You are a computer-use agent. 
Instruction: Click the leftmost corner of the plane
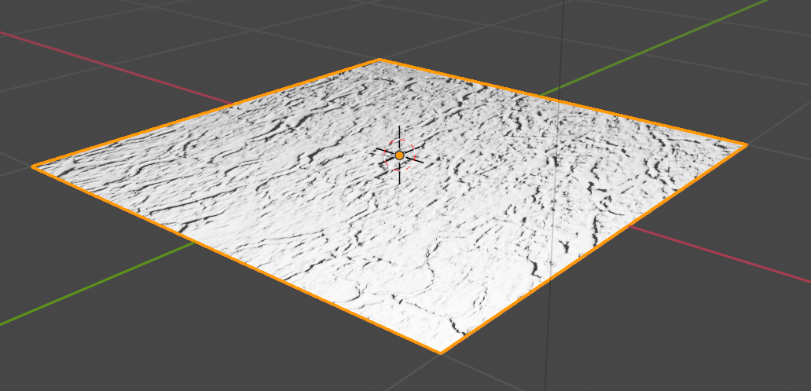point(34,166)
